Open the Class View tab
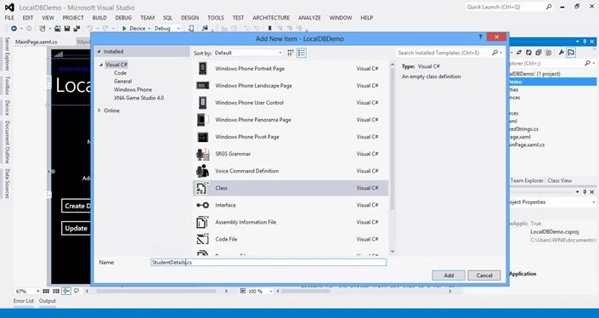 [x=560, y=180]
